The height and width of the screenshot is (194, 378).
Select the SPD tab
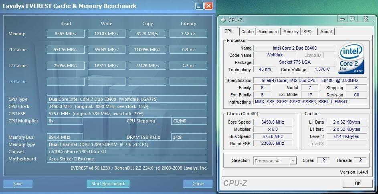(x=307, y=32)
